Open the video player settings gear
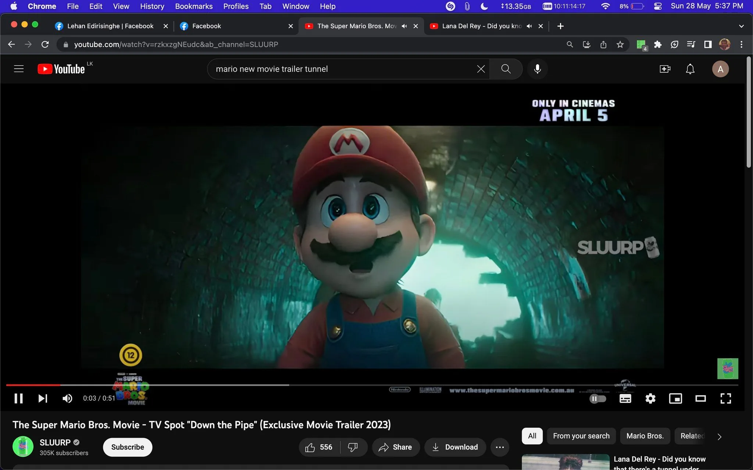753x470 pixels. (x=650, y=399)
